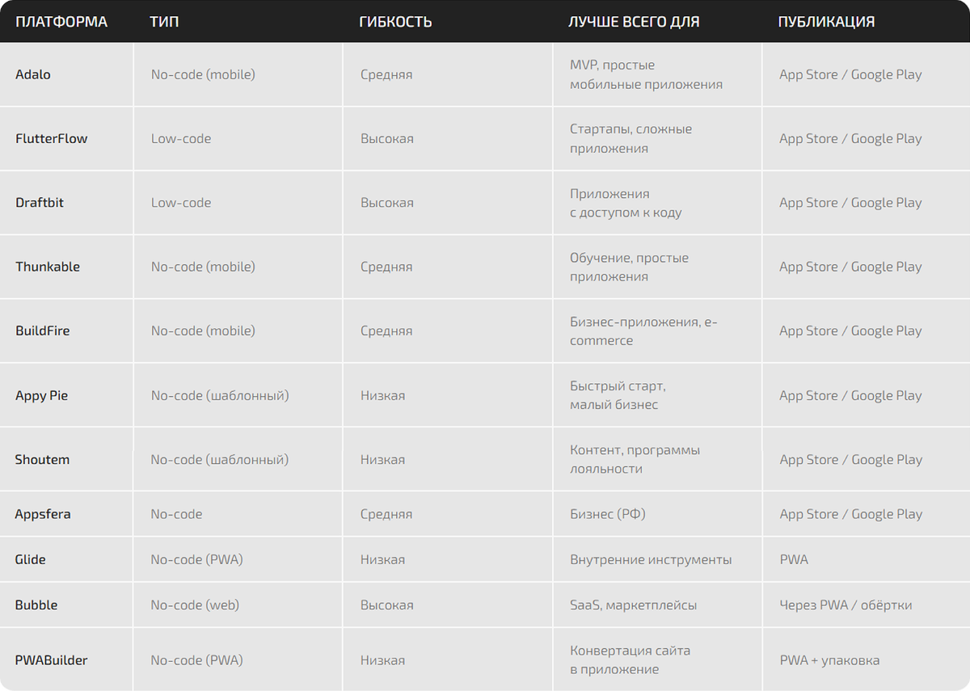The image size is (970, 691).
Task: Select the Appsfera platform cell
Action: click(x=43, y=514)
